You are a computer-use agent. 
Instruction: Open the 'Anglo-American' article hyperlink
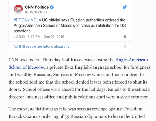click(x=132, y=60)
